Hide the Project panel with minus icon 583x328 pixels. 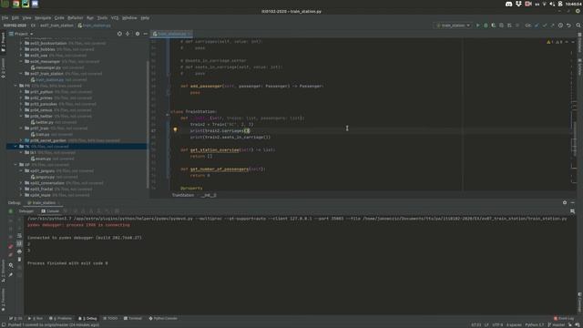(146, 34)
